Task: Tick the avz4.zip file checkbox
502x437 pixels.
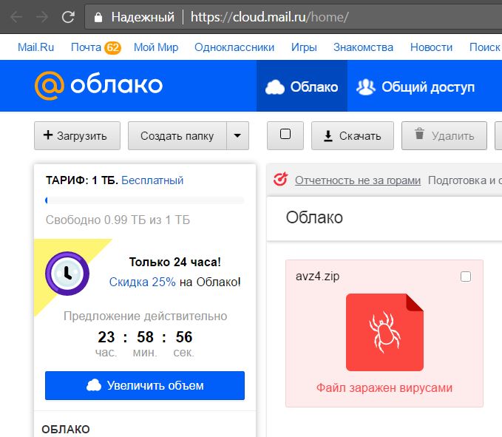Action: [466, 277]
